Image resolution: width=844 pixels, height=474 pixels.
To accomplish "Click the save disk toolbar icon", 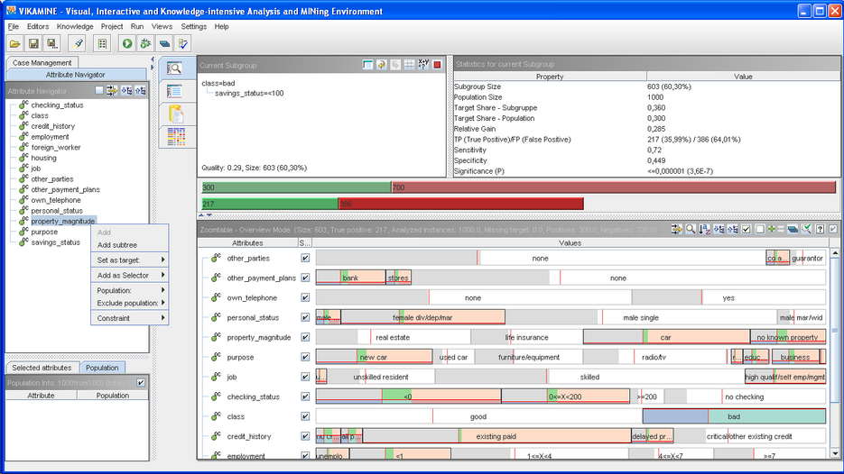I will tap(33, 43).
